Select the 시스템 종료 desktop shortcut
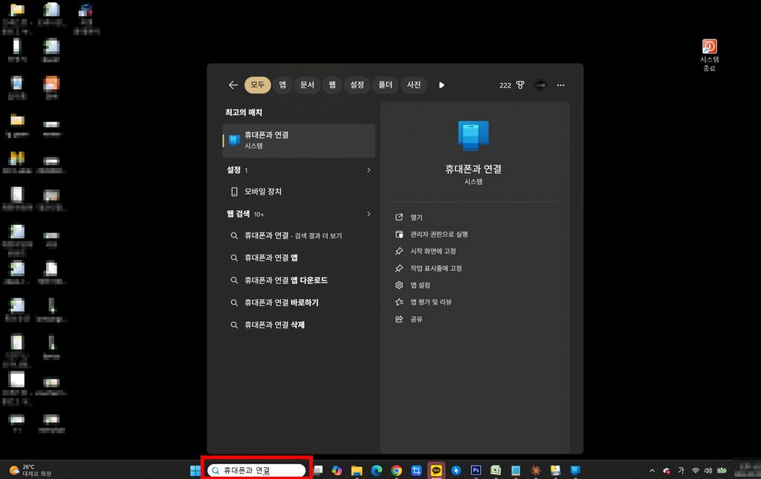This screenshot has height=479, width=761. [x=709, y=55]
